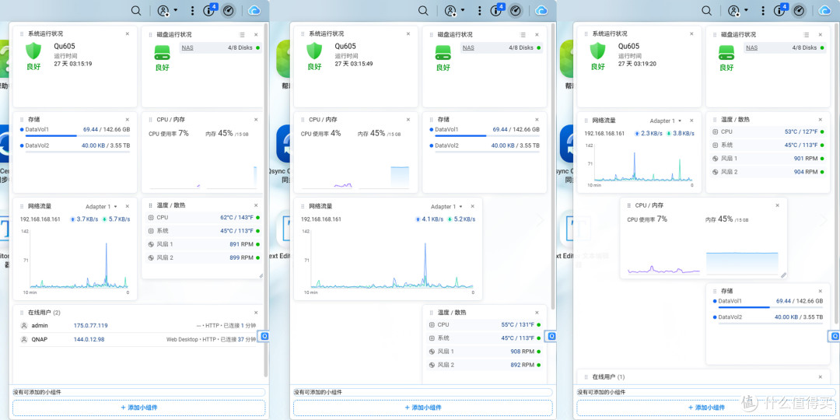Close the 在线用户 (1) widget
Viewport: 840px width, 420px height.
(x=821, y=376)
